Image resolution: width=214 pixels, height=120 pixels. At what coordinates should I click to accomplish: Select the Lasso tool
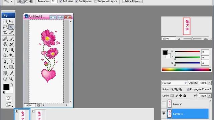pyautogui.click(x=5, y=27)
